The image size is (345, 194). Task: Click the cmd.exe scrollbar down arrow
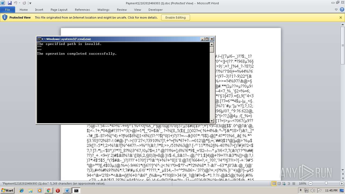point(212,121)
